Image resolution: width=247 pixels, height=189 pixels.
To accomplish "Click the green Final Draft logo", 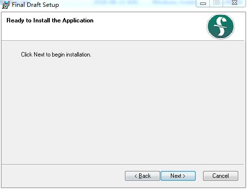I will click(221, 26).
